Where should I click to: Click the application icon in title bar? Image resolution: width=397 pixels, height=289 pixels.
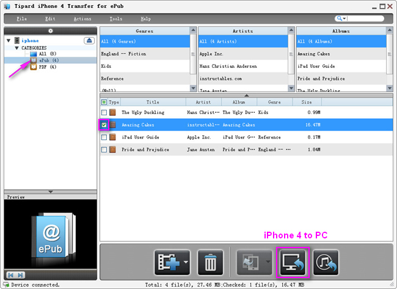tap(7, 6)
